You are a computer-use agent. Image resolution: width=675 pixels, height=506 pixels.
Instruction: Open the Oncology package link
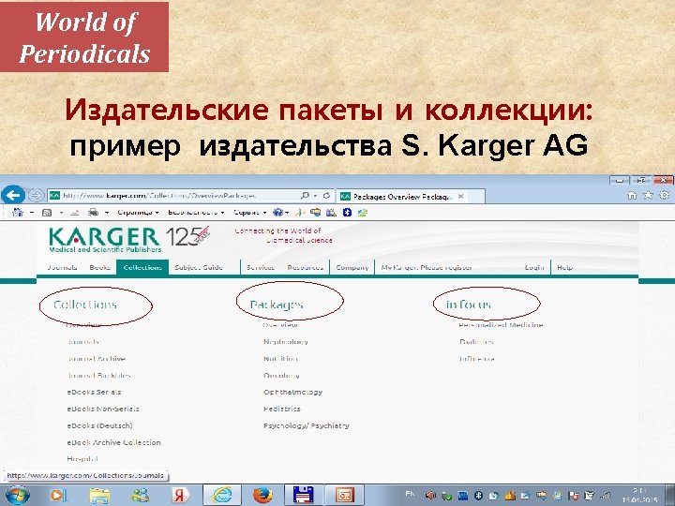point(281,375)
